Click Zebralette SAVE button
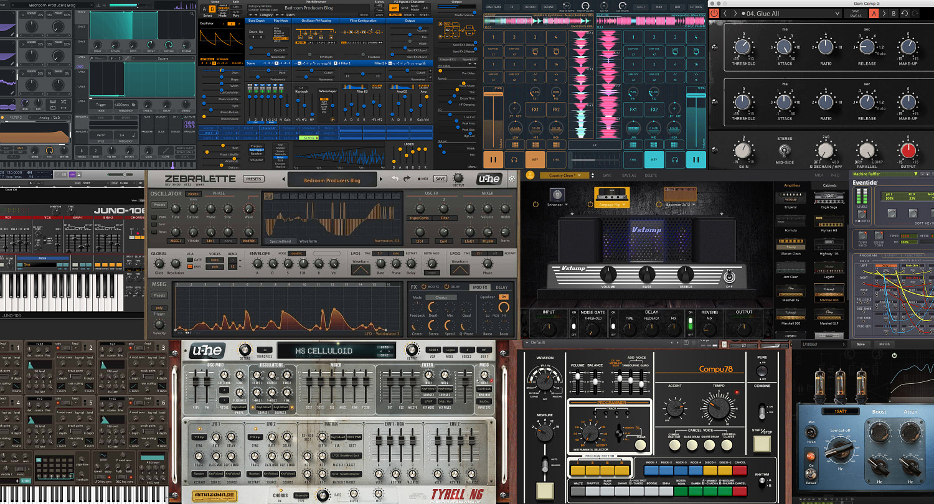934x504 pixels. [x=440, y=179]
